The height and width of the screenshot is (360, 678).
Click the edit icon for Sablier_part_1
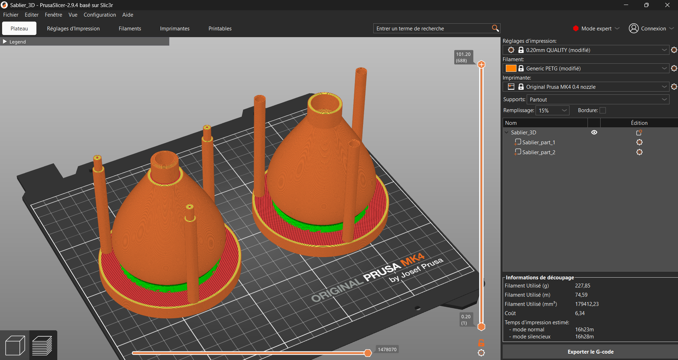click(x=639, y=143)
